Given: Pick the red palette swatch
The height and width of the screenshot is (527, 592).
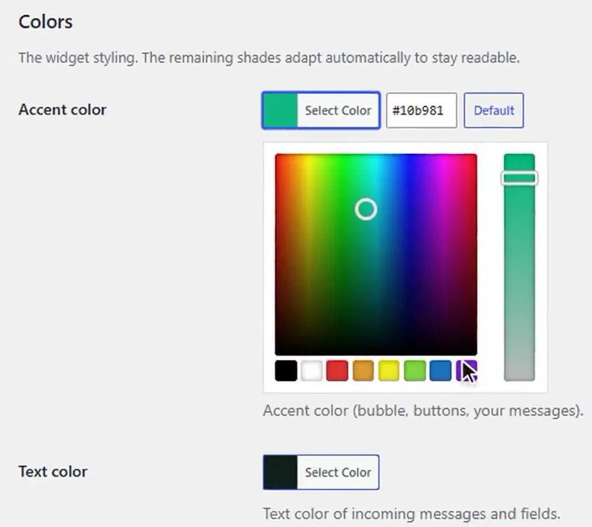Looking at the screenshot, I should pos(337,371).
